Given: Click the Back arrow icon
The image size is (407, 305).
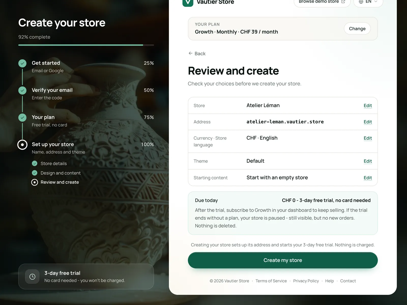Looking at the screenshot, I should 190,53.
